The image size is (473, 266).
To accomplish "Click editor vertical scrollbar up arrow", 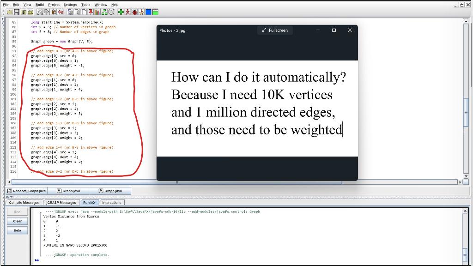I will (x=466, y=21).
